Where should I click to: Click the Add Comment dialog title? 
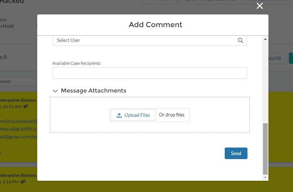tap(155, 25)
